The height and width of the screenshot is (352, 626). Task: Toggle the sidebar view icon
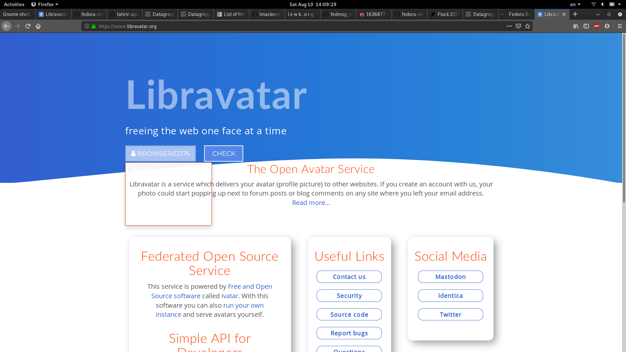(x=586, y=26)
